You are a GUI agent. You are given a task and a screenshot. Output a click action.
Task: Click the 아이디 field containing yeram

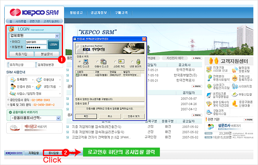36,42
